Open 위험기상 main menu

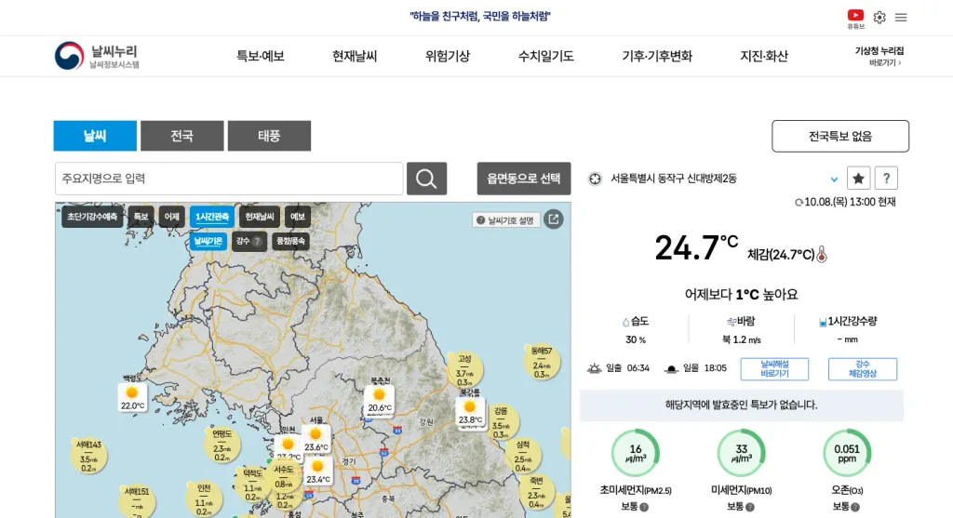[x=448, y=56]
